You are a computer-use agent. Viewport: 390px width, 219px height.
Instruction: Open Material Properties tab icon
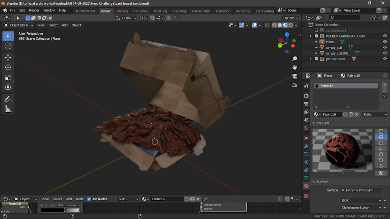pos(306,186)
